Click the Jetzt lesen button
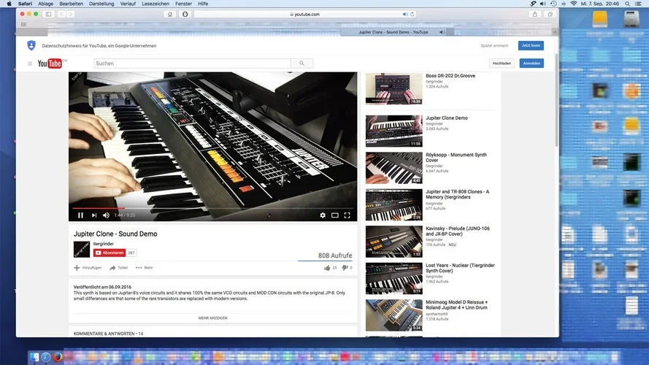The image size is (649, 365). coord(531,45)
